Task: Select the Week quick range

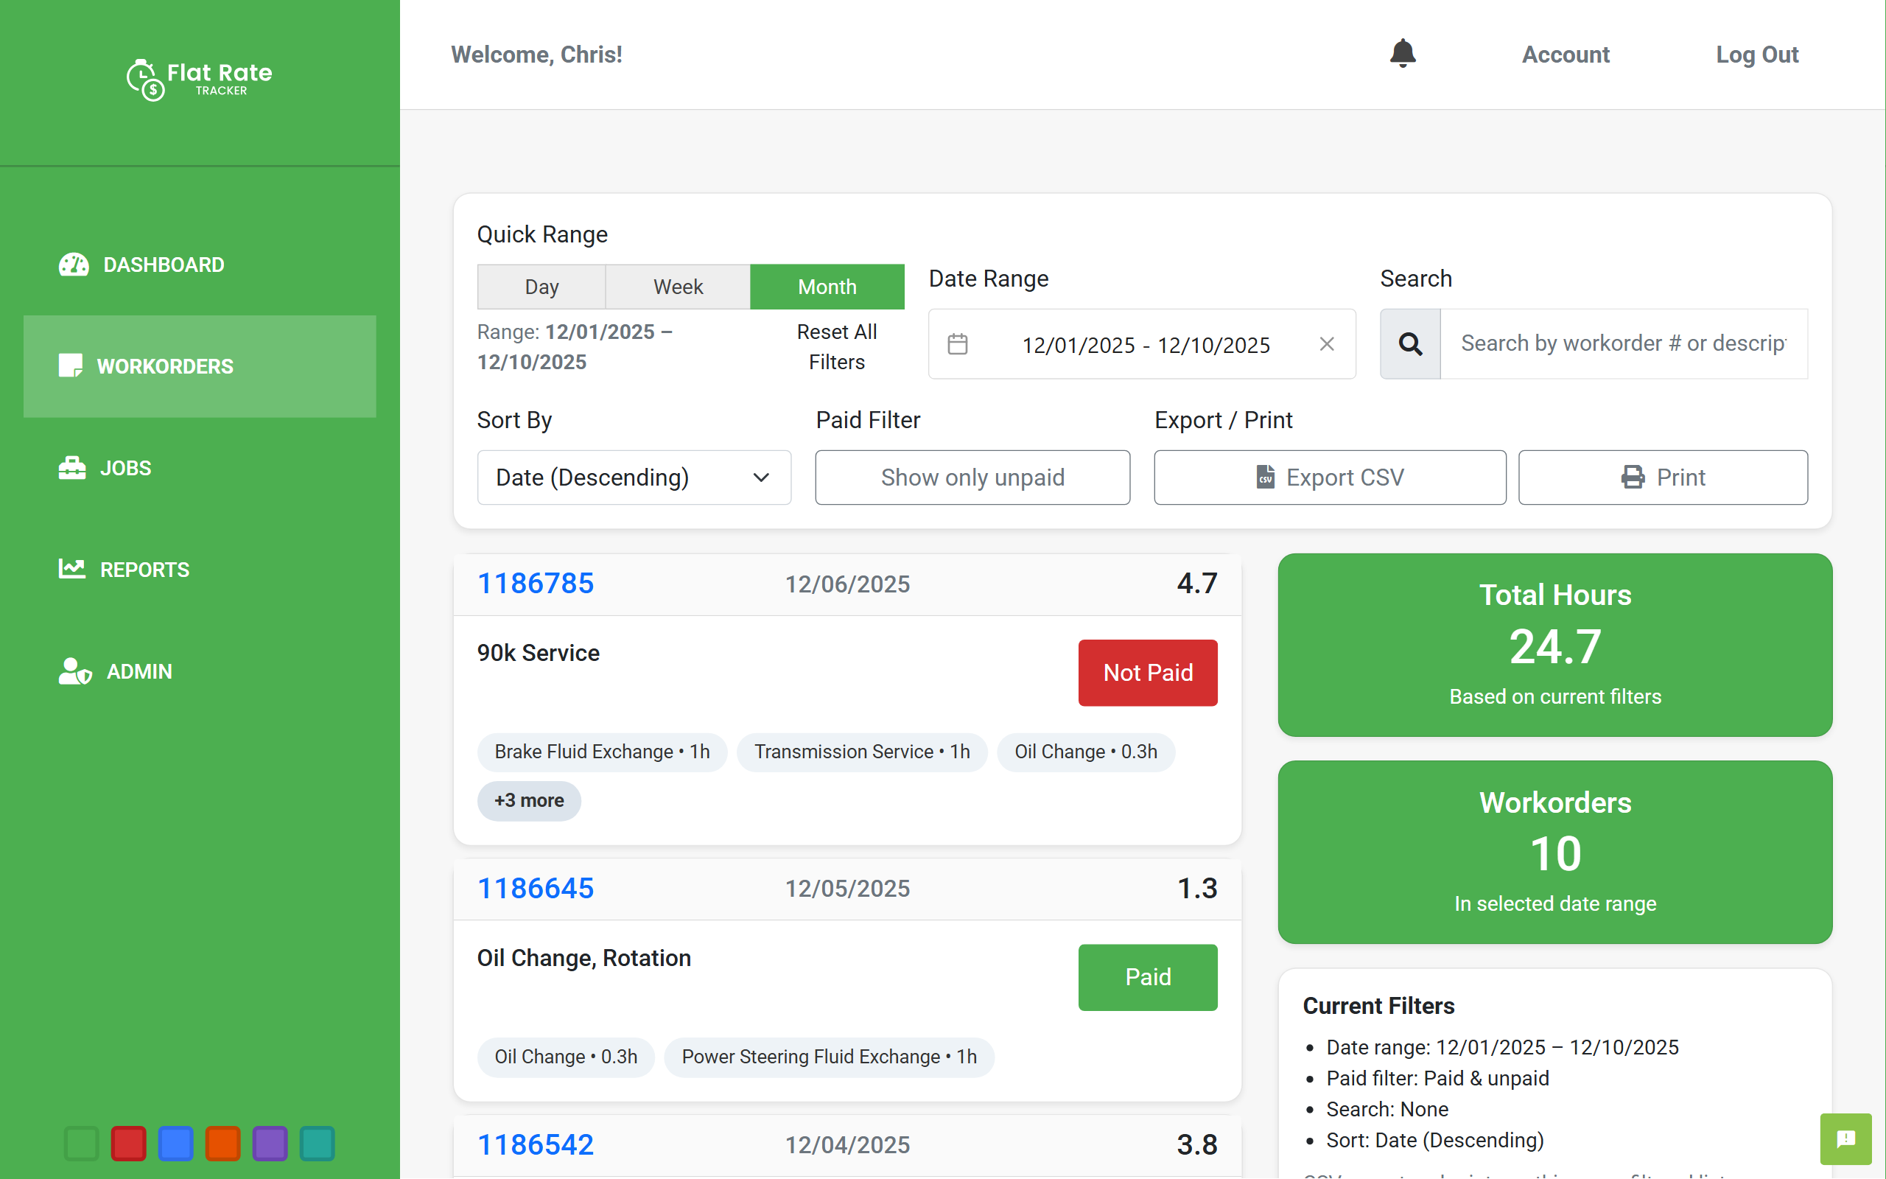Action: pyautogui.click(x=678, y=287)
